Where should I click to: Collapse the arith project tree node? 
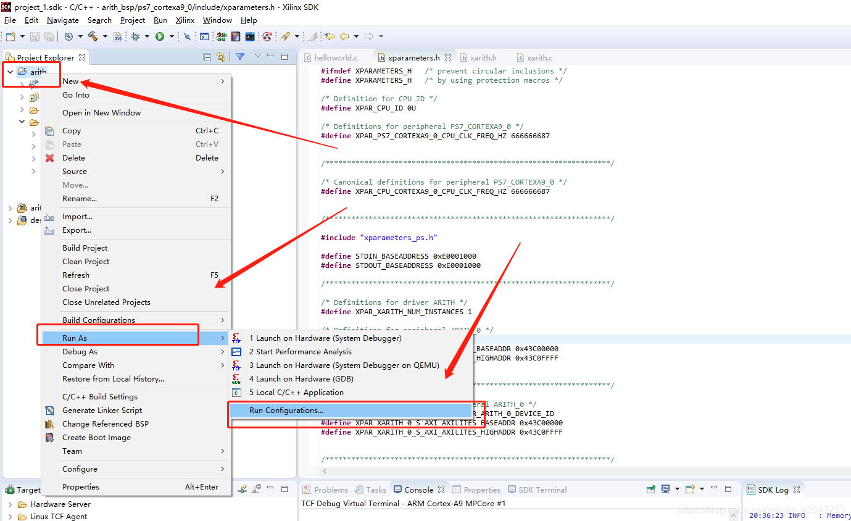(x=10, y=72)
